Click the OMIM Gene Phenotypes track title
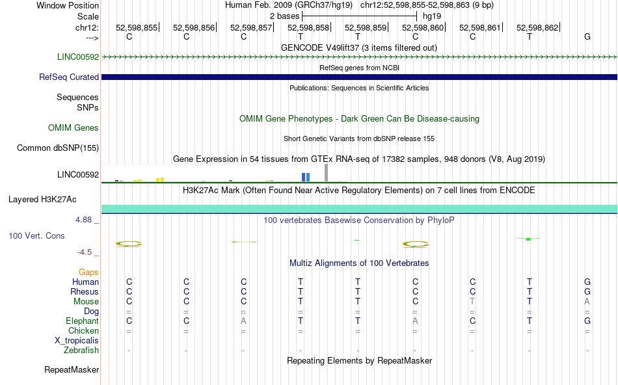Screen dimensions: 618x385 [x=360, y=118]
